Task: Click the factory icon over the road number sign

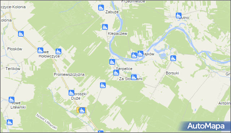Action: (x=82, y=110)
